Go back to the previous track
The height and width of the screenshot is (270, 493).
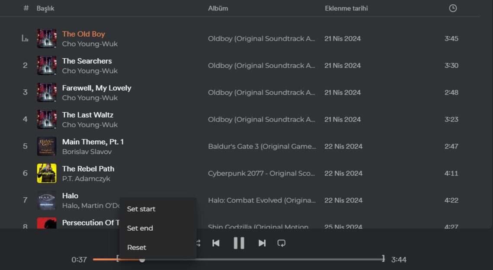pyautogui.click(x=216, y=243)
